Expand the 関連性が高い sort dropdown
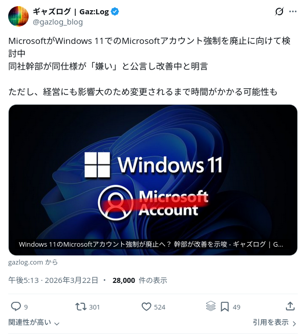306x334 pixels. pos(34,322)
